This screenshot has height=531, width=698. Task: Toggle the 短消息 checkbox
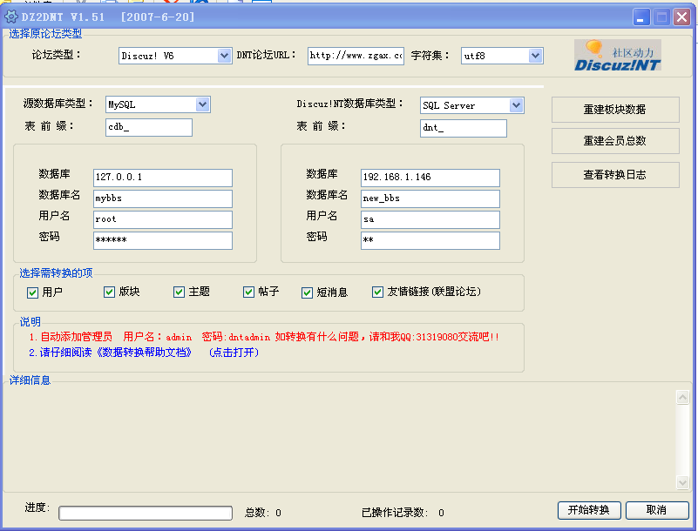click(x=307, y=292)
